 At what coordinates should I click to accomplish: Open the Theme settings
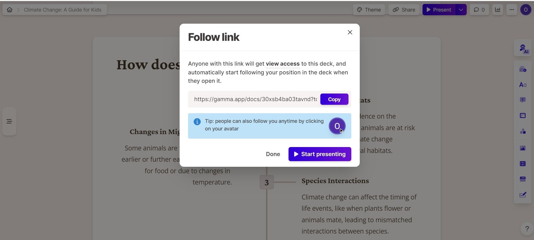point(369,10)
